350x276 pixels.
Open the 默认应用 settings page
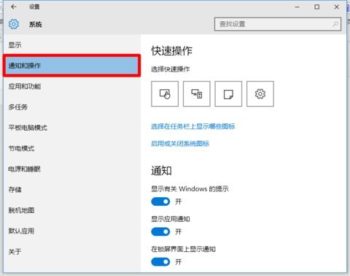pyautogui.click(x=21, y=231)
